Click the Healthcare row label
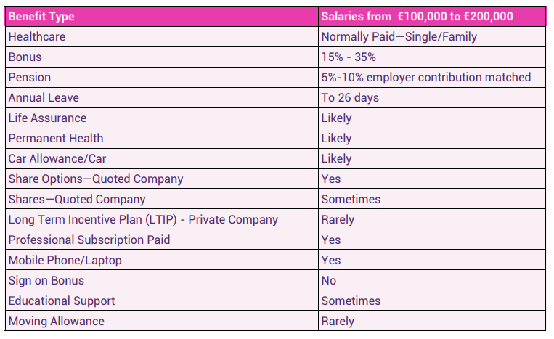The height and width of the screenshot is (339, 554). point(37,37)
